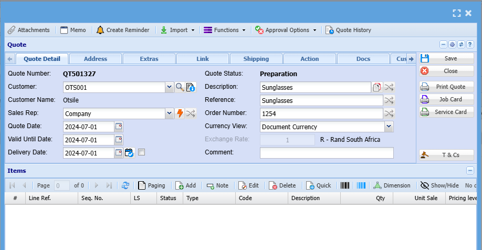The height and width of the screenshot is (250, 482).
Task: Collapse the Items panel
Action: 470,171
